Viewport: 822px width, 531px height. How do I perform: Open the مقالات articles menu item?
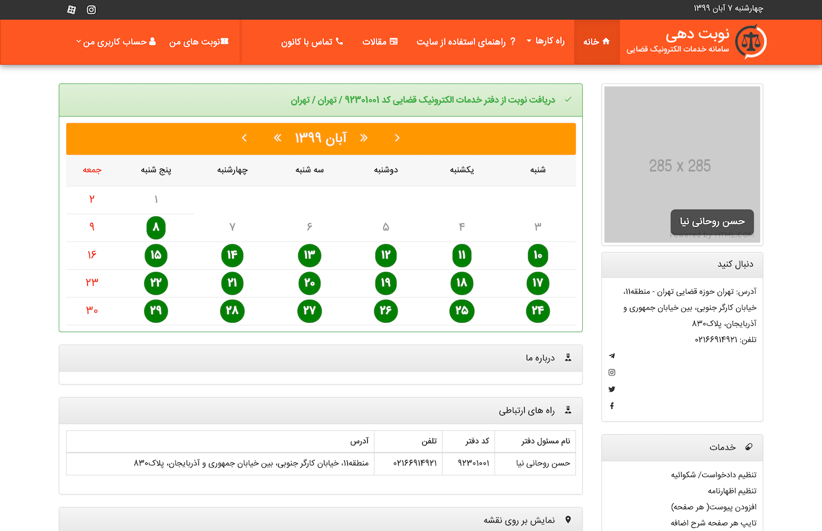[x=380, y=41]
